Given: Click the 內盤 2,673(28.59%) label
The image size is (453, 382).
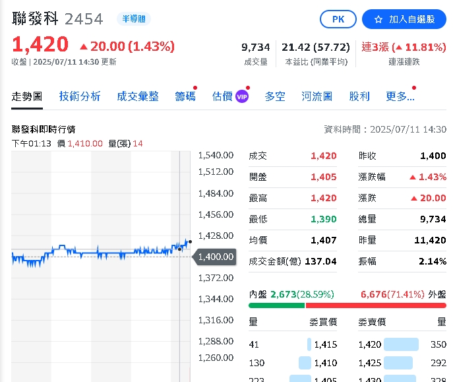Looking at the screenshot, I should point(291,294).
